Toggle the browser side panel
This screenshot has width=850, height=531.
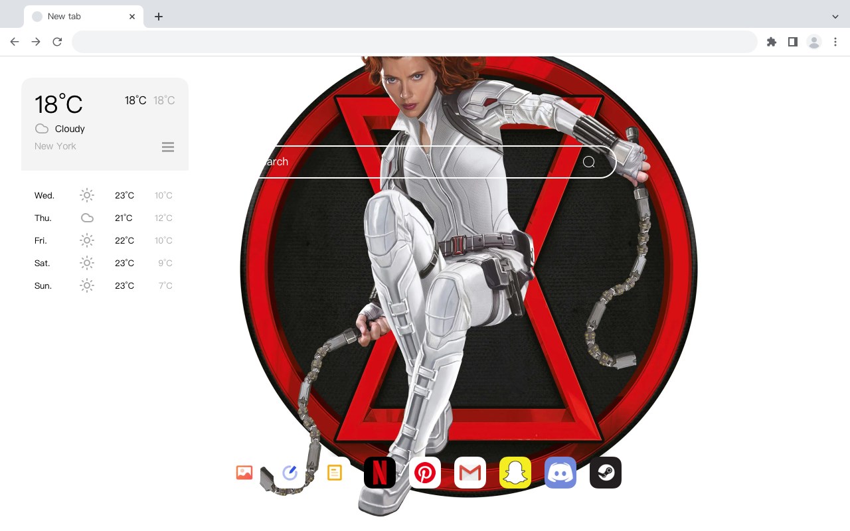pos(793,42)
